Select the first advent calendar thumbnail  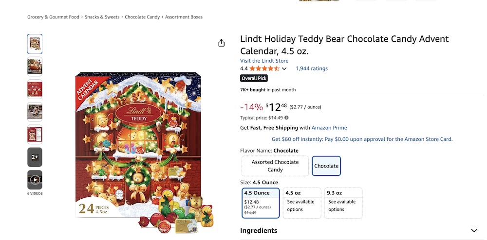[35, 44]
